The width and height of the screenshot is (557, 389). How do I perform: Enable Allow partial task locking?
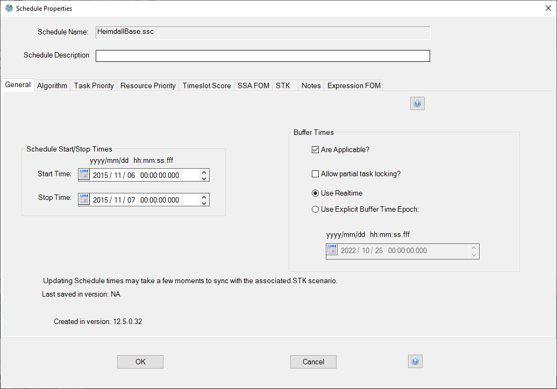(x=316, y=174)
